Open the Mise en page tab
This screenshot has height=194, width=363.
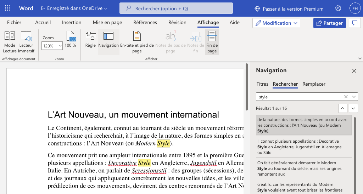coord(107,22)
